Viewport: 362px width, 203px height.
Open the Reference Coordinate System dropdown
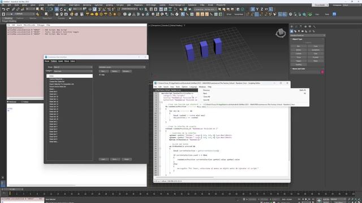click(77, 9)
